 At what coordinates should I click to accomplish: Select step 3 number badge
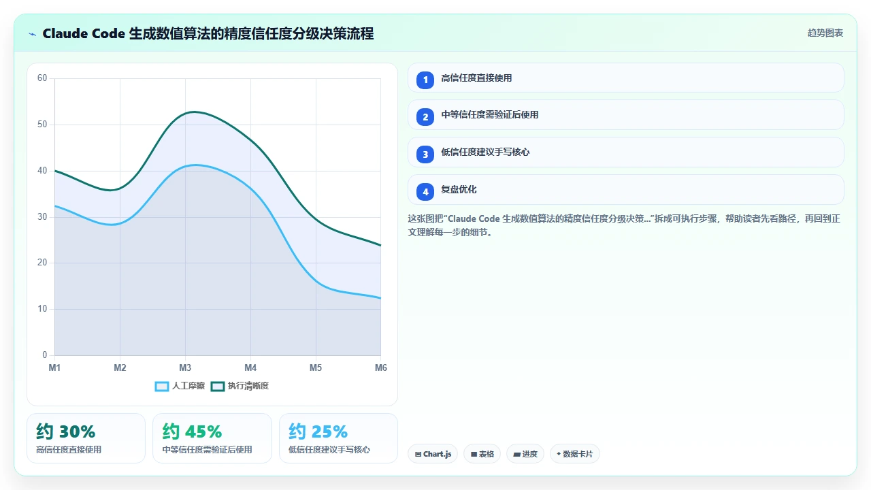(425, 154)
